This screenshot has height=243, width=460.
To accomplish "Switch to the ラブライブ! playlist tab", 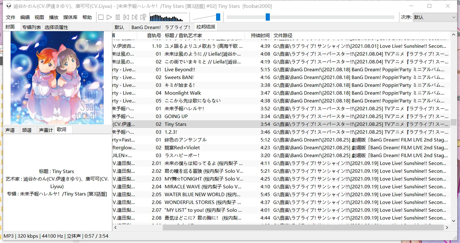I will click(x=178, y=27).
